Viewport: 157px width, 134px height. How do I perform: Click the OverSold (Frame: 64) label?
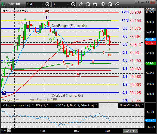(x=67, y=95)
